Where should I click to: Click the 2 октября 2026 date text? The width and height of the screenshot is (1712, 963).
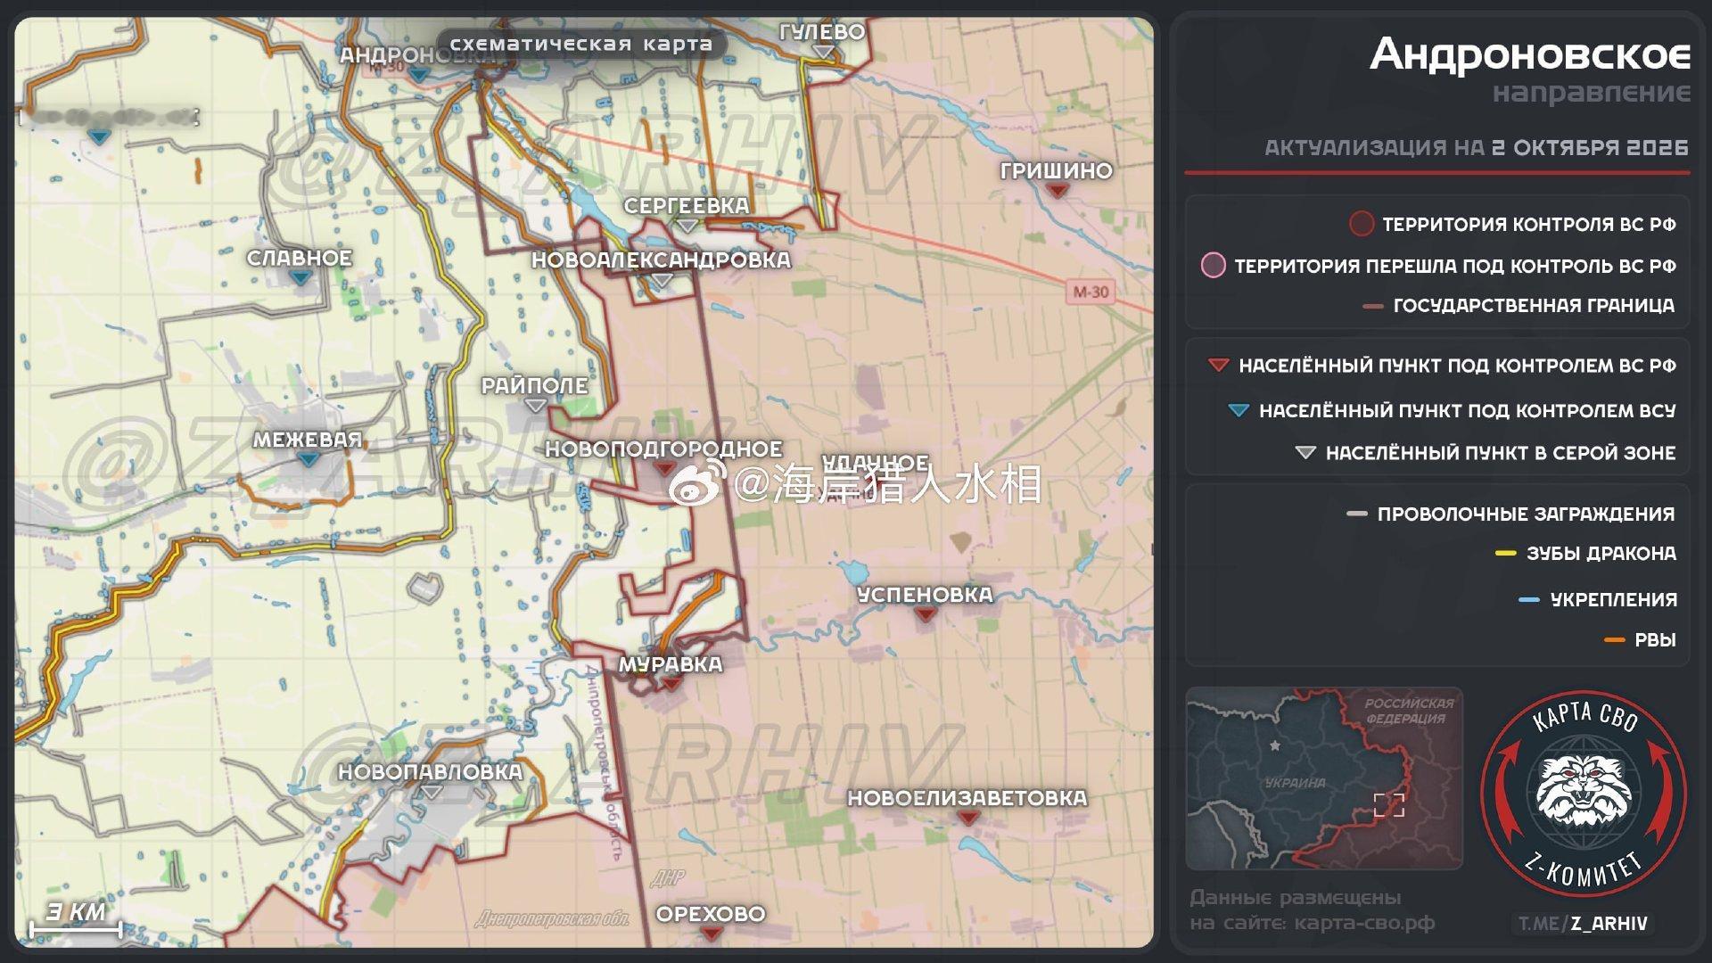[x=1590, y=148]
